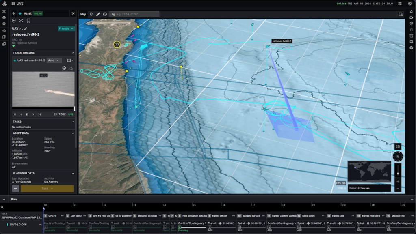Click the bookmark icon under the Asset header
This screenshot has width=416, height=234.
(x=28, y=21)
